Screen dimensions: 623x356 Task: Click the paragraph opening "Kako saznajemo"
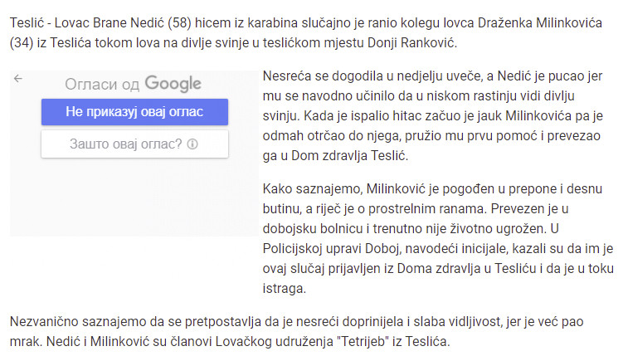coord(438,238)
